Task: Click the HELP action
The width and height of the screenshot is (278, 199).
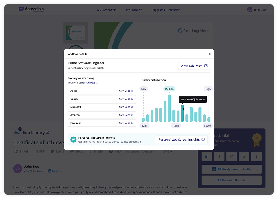Action: pos(115,152)
